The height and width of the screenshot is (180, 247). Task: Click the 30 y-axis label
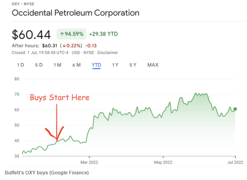tap(17, 156)
